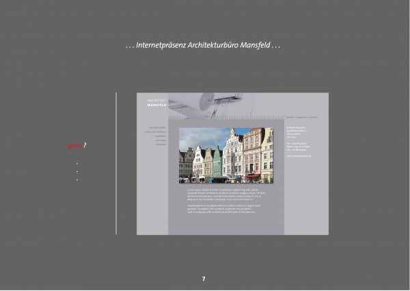The image size is (410, 291).
Task: Open the 'planungen' navigation entry
Action: 160,140
